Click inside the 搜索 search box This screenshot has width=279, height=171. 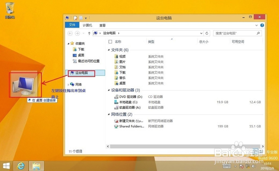(237, 33)
